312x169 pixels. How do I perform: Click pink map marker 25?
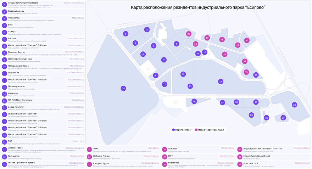point(189,34)
